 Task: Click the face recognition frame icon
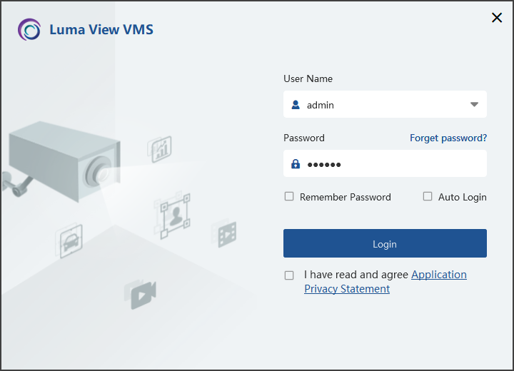tap(173, 215)
